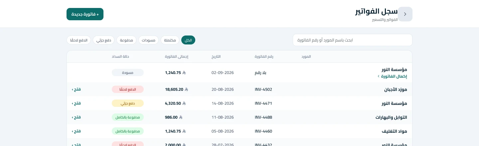479x146 pixels.
Task: Click total amount 4,320.50
Action: pyautogui.click(x=175, y=103)
